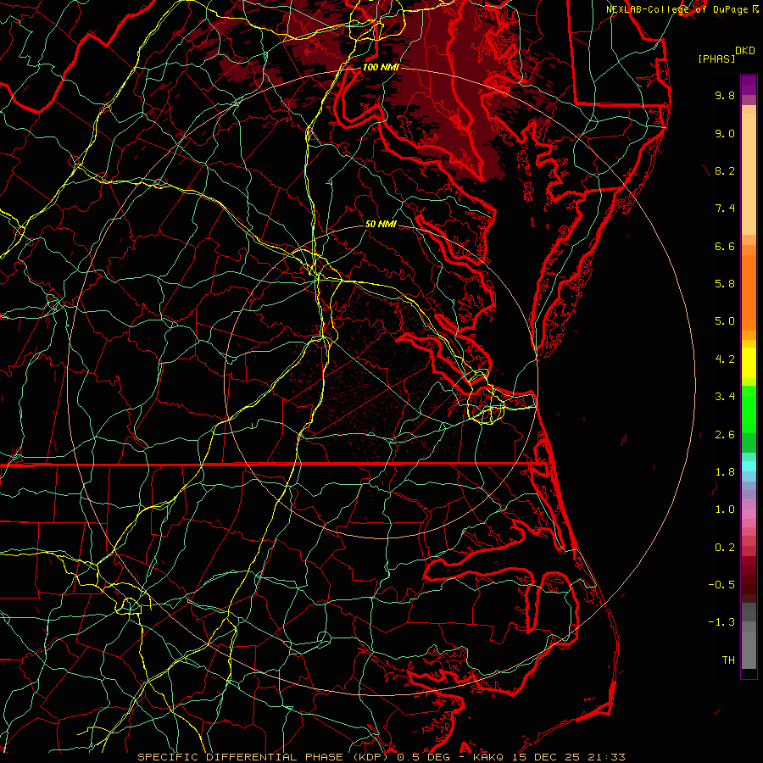
Task: Click the 9.0 scale value
Action: (725, 133)
